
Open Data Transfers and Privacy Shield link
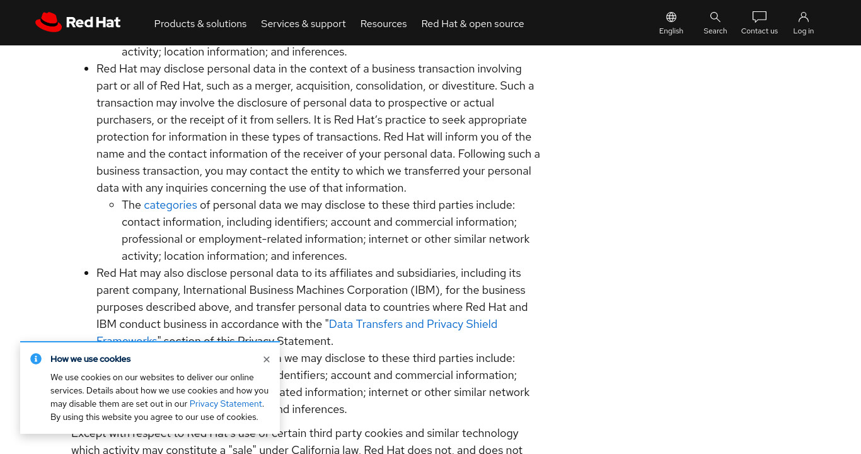click(413, 324)
